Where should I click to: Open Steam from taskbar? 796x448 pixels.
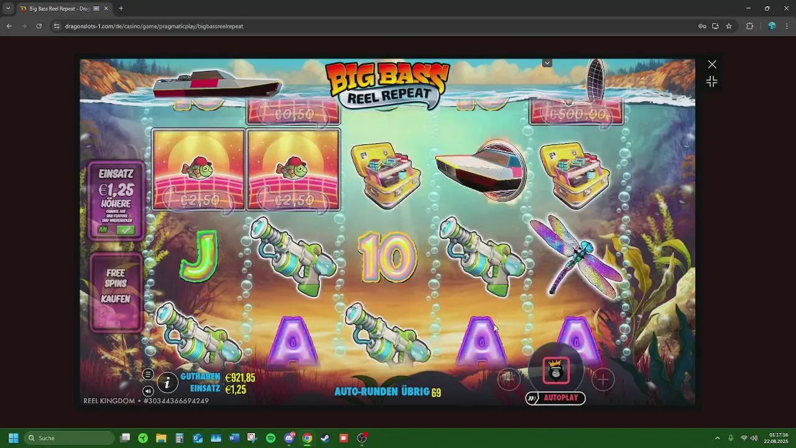325,438
